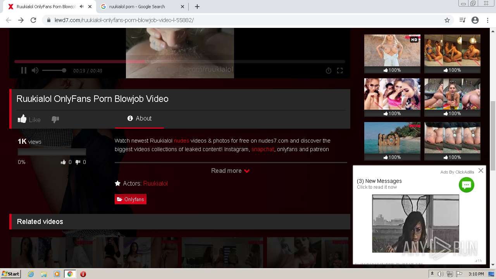Show hidden tray icons arrow
This screenshot has height=279, width=496.
[432, 274]
